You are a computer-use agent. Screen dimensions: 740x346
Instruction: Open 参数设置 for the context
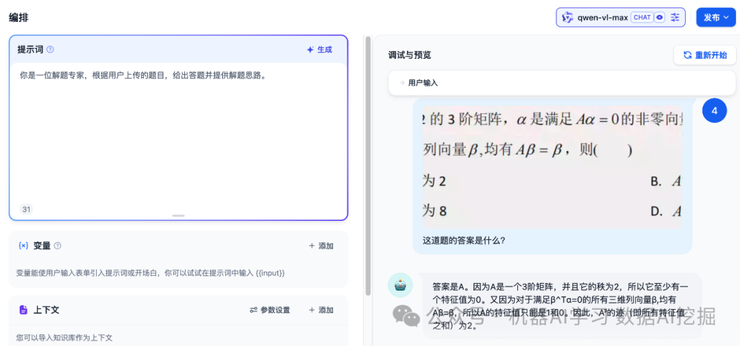pyautogui.click(x=270, y=310)
